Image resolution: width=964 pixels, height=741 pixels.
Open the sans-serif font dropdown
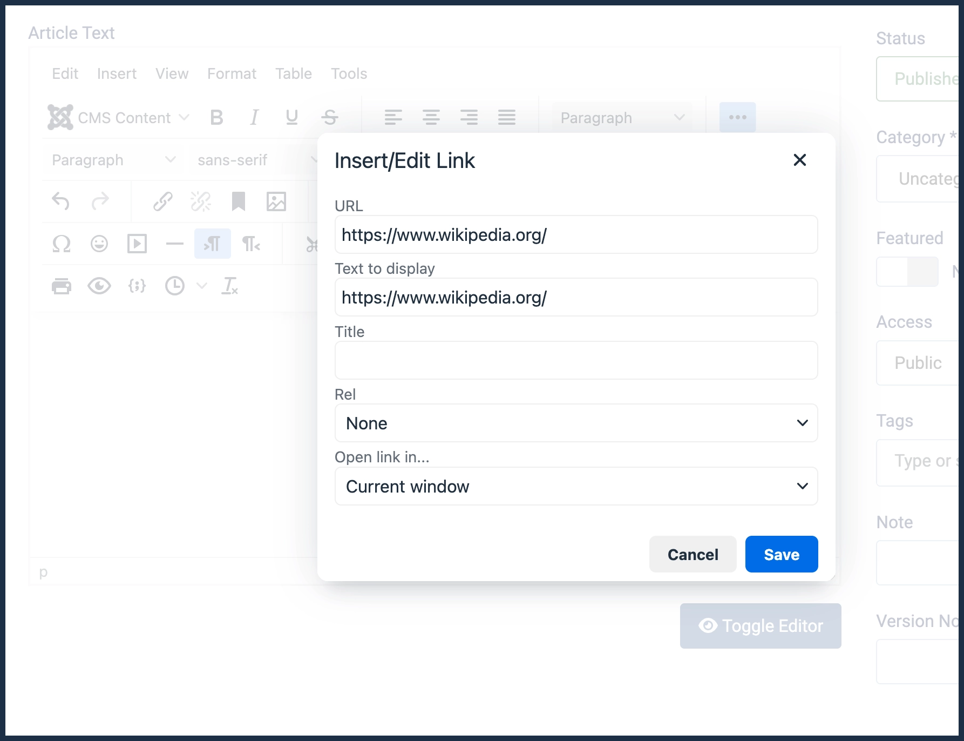click(x=254, y=160)
